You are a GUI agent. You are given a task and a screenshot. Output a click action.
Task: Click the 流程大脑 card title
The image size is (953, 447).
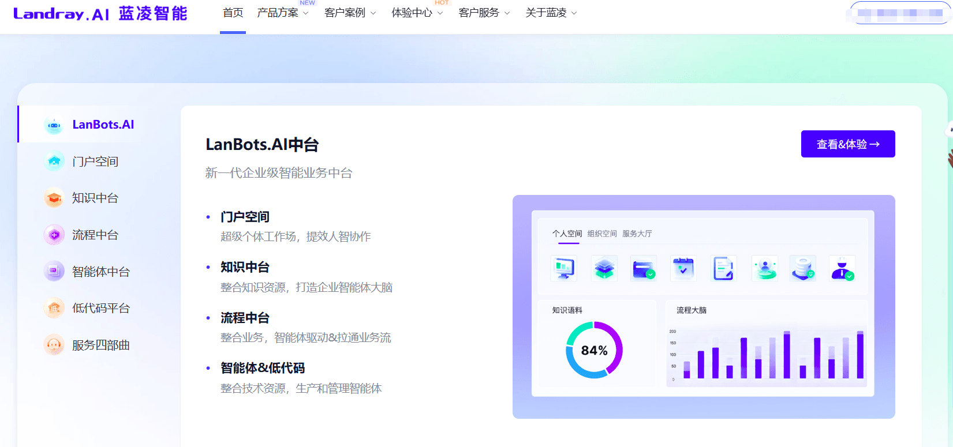692,310
